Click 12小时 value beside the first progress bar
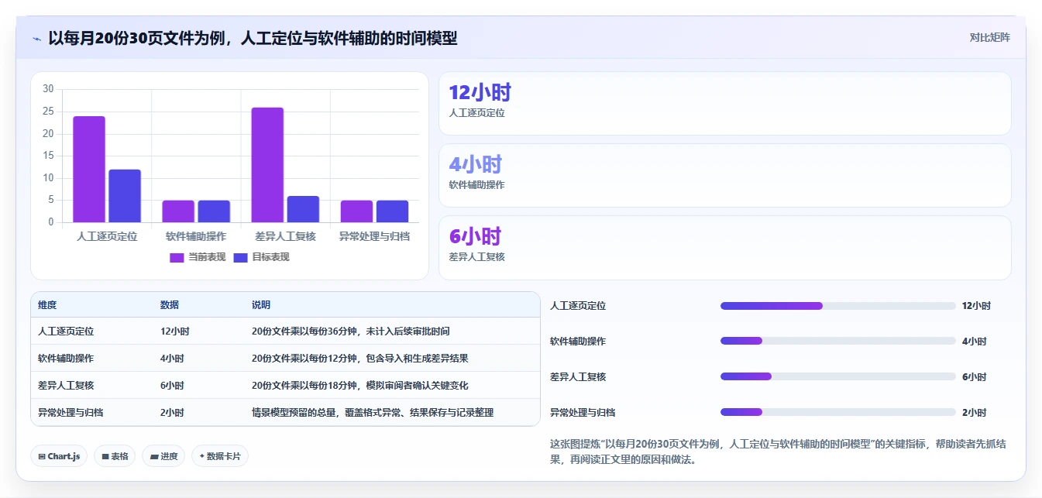The image size is (1042, 498). tap(976, 306)
